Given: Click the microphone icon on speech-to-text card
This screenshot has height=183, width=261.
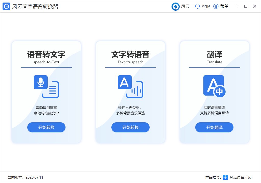Looking at the screenshot, I should 41,82.
